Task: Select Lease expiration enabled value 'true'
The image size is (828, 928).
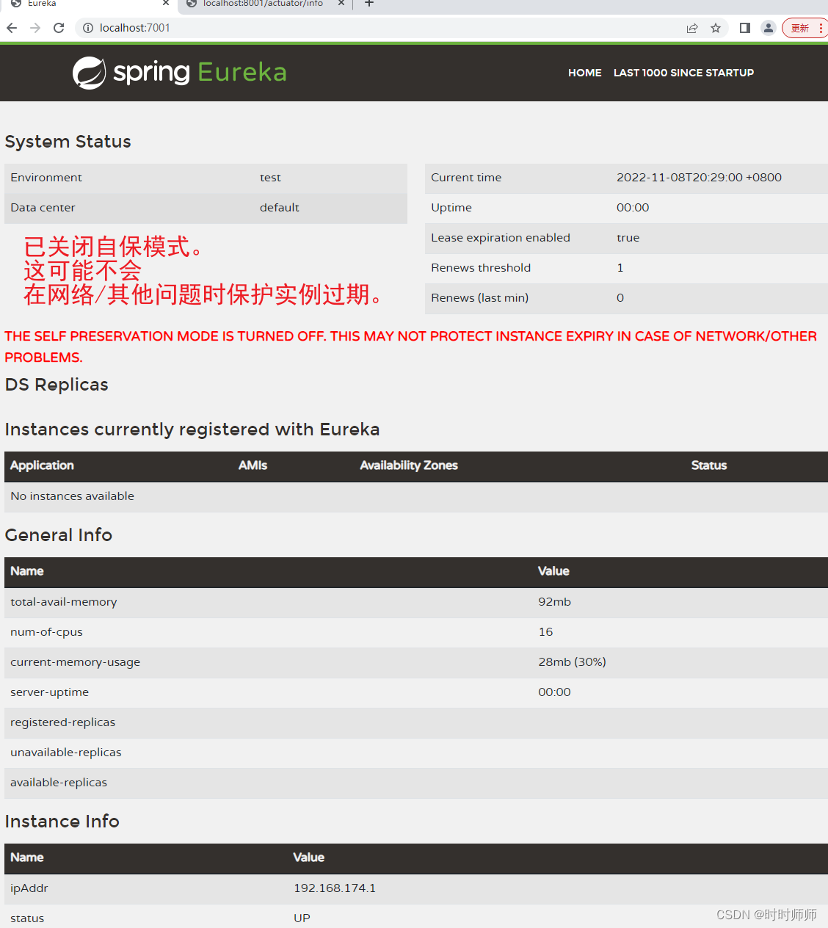Action: tap(628, 238)
